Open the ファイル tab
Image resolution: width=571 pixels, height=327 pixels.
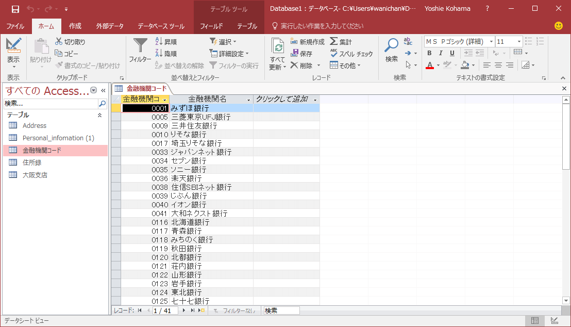click(x=15, y=26)
